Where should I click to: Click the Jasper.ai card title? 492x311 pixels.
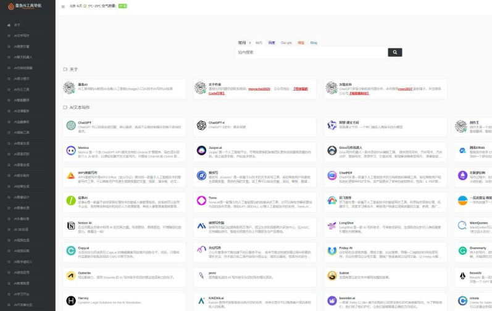215,147
